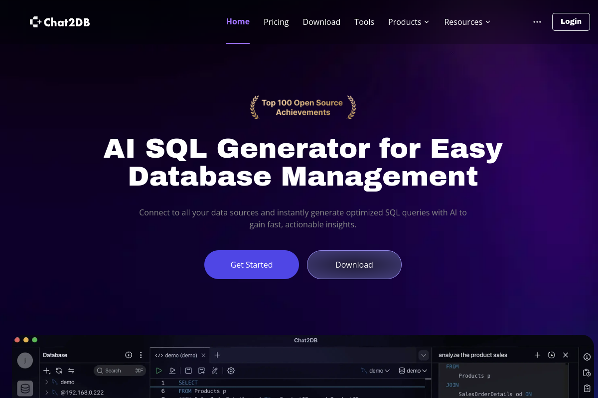Open the demo database dropdown in editor

[x=413, y=371]
